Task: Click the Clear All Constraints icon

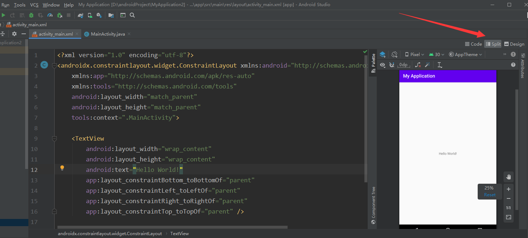Action: 418,65
